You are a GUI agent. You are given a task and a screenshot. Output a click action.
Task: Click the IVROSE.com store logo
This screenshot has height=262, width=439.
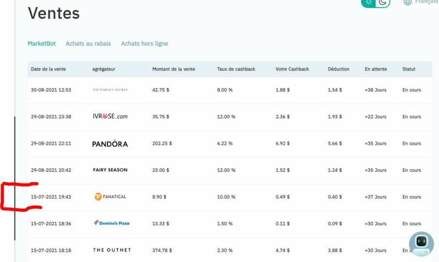point(110,117)
